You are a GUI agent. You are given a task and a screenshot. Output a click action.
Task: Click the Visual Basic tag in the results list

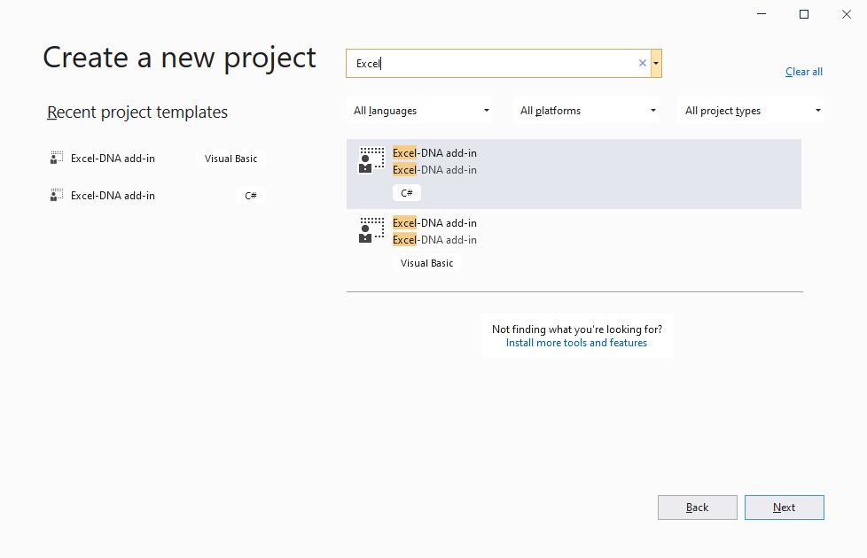pyautogui.click(x=426, y=263)
